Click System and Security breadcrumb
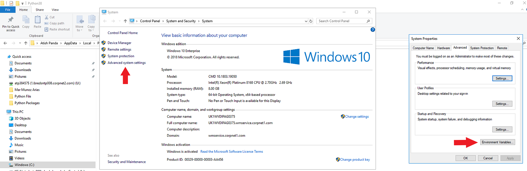 [x=181, y=21]
